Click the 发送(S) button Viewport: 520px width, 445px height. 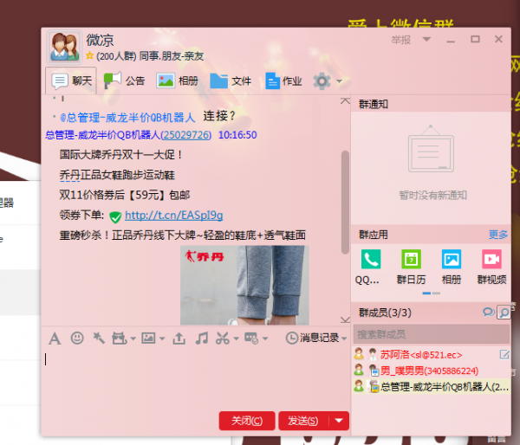tap(303, 421)
